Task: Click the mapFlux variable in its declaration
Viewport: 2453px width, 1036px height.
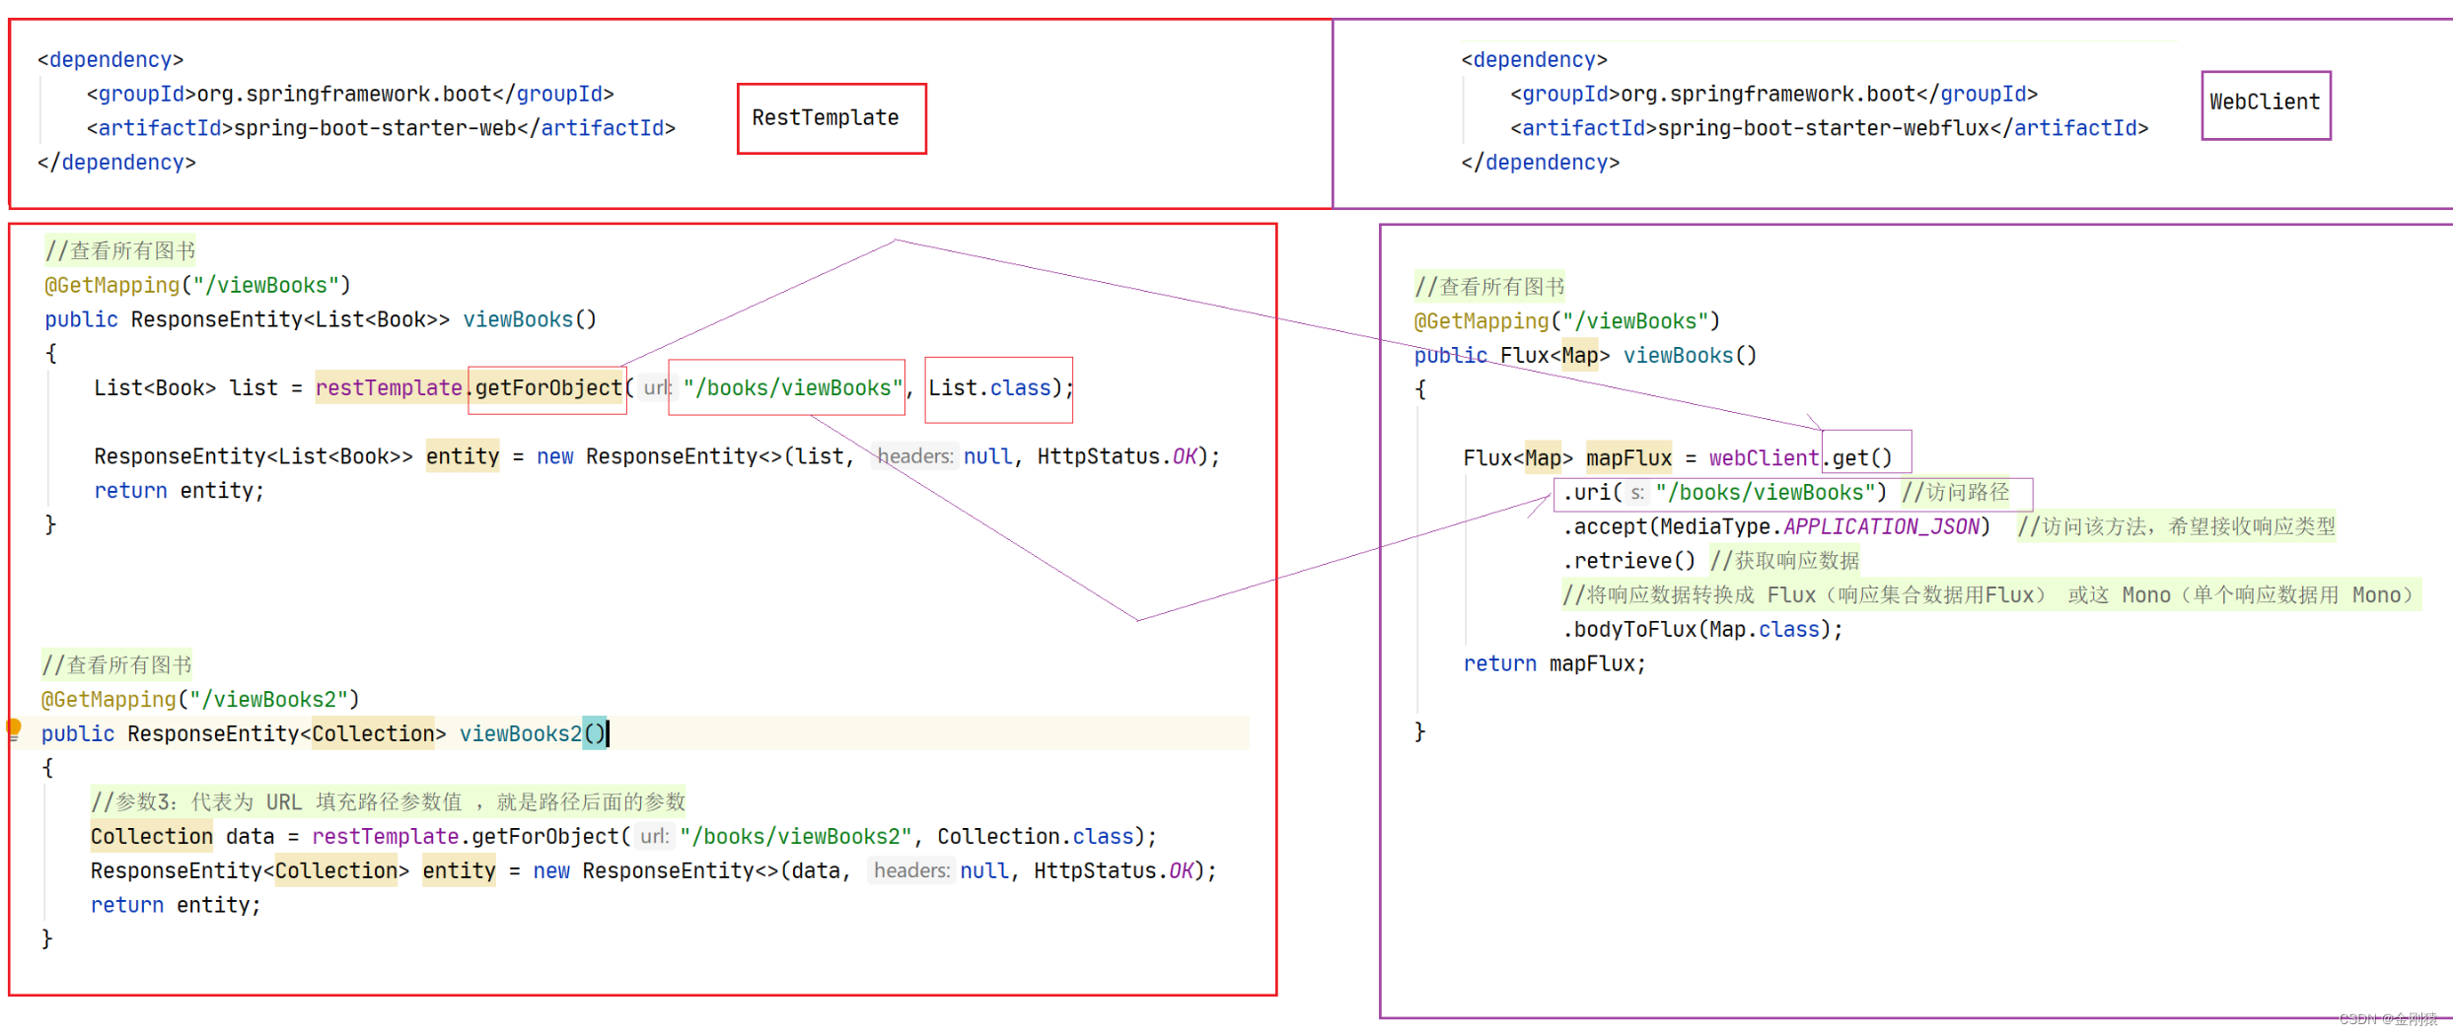Action: (x=1628, y=457)
